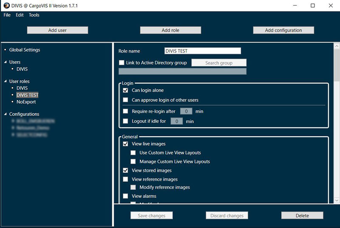Click the Search group button
The image size is (340, 228).
click(x=219, y=63)
